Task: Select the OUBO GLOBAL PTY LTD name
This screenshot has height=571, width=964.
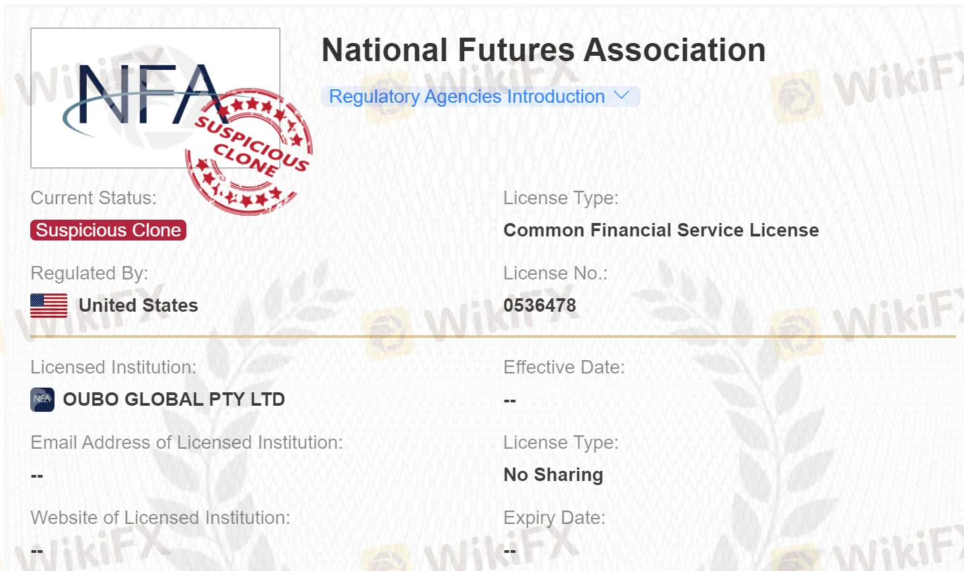Action: point(174,400)
